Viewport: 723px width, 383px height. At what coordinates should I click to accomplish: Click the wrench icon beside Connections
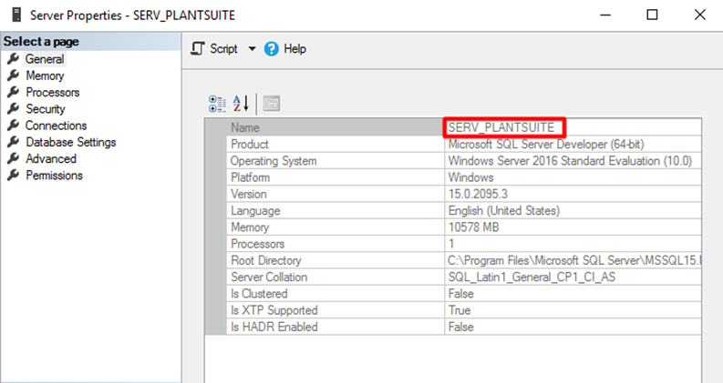14,125
